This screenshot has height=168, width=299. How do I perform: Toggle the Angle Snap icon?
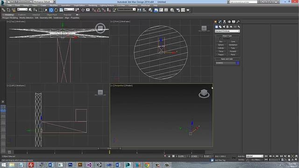pos(99,10)
